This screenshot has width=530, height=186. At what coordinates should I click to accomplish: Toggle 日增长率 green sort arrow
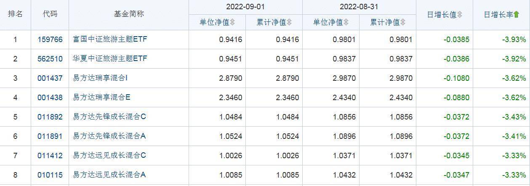point(517,15)
